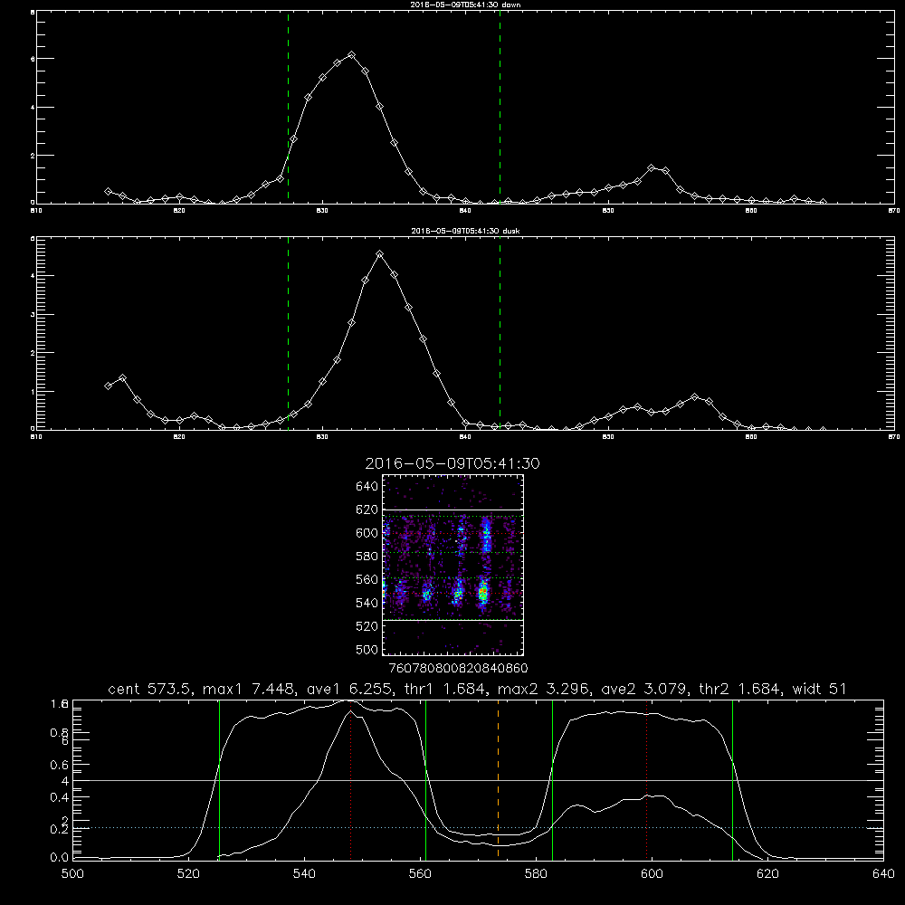Click the left green dashed line in dawn plot
The width and height of the screenshot is (905, 905).
(x=288, y=107)
